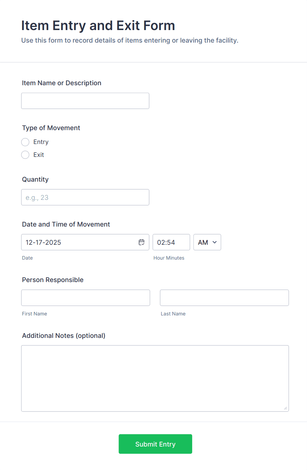Click the Item Name or Description field

click(85, 101)
